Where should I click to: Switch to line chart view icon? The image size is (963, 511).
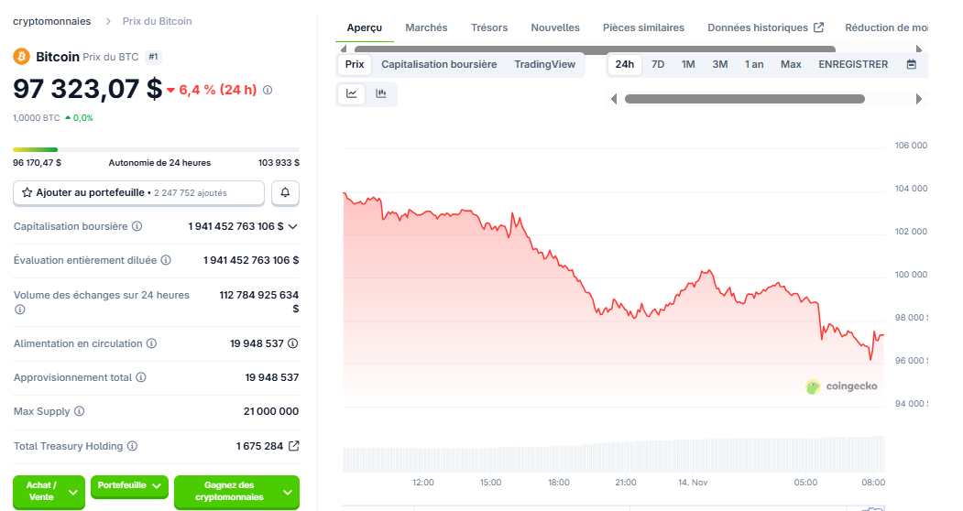pos(352,93)
